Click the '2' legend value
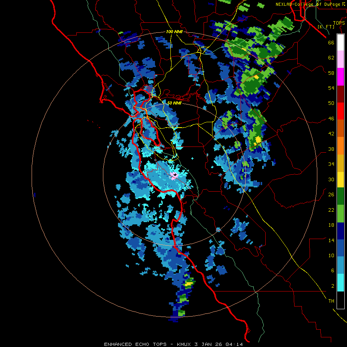The height and width of the screenshot is (347, 347). click(x=333, y=286)
